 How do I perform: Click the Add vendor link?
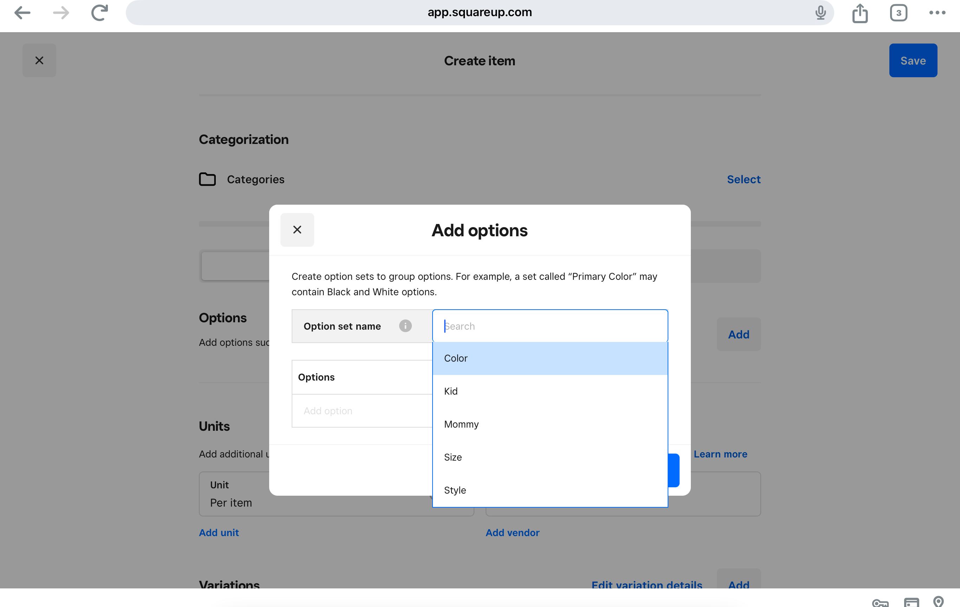tap(512, 533)
